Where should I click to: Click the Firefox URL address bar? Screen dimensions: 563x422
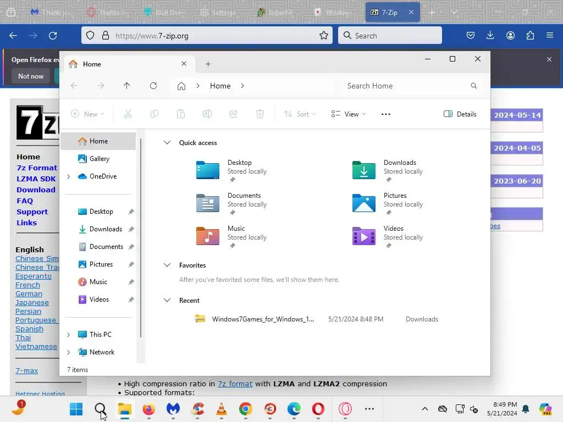tap(207, 36)
